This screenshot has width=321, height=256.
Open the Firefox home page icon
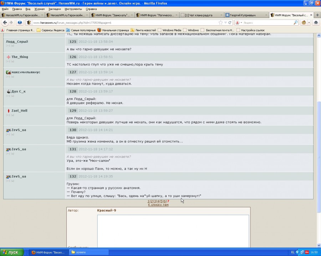click(x=316, y=22)
